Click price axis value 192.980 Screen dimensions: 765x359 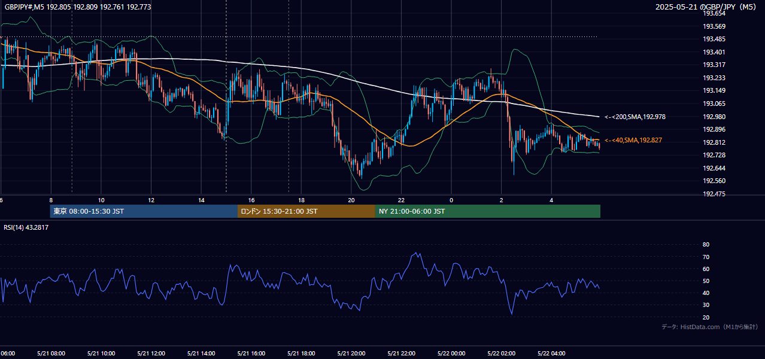pyautogui.click(x=714, y=117)
